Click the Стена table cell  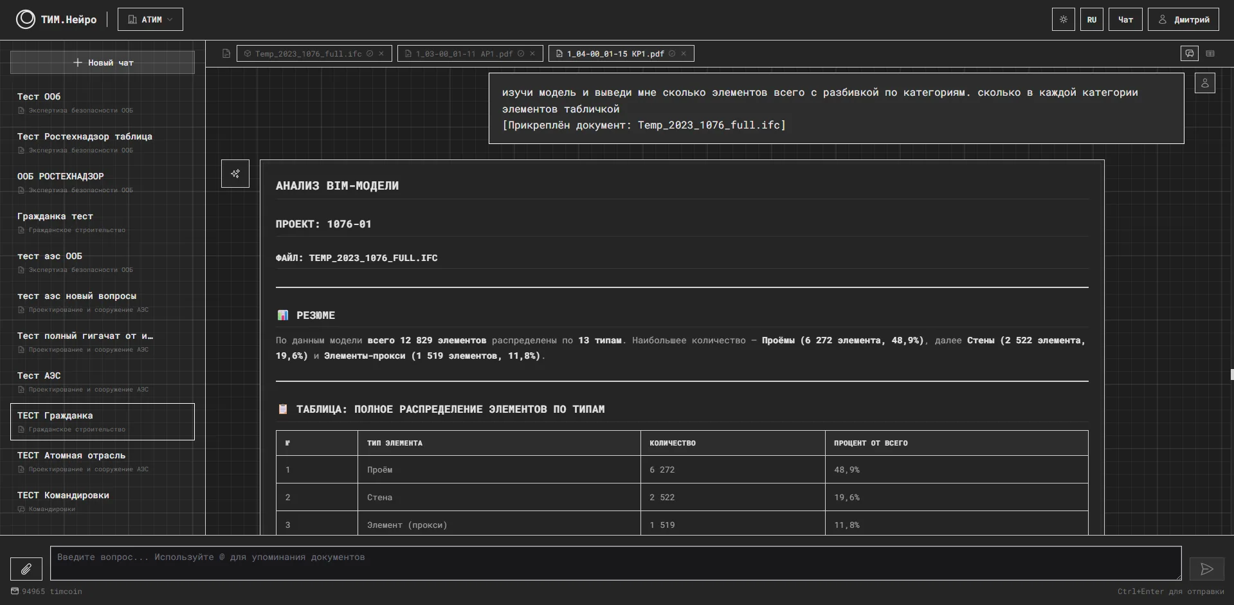pos(499,498)
